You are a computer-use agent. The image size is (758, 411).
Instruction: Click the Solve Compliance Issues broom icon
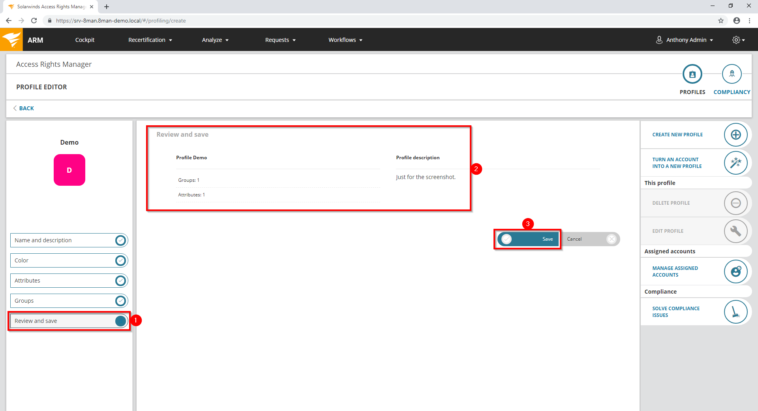[x=735, y=312]
